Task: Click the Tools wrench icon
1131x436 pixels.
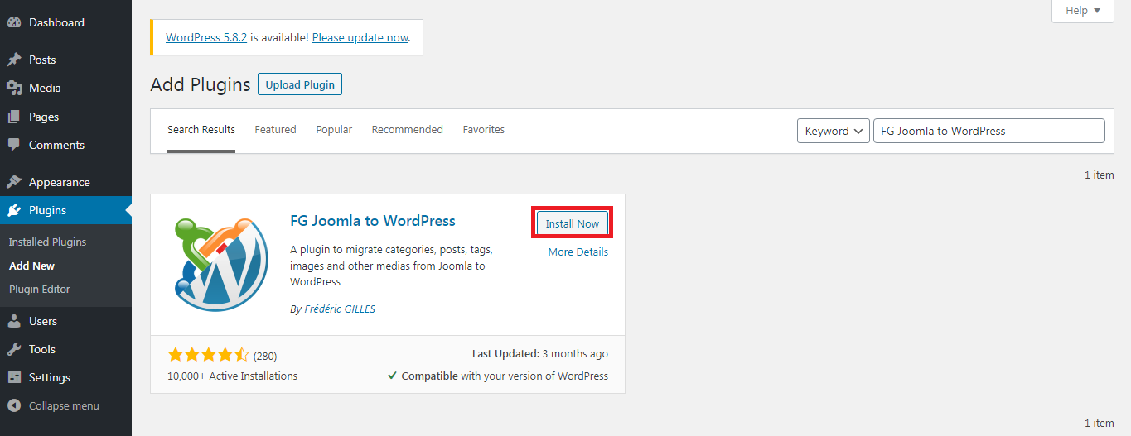Action: click(14, 349)
